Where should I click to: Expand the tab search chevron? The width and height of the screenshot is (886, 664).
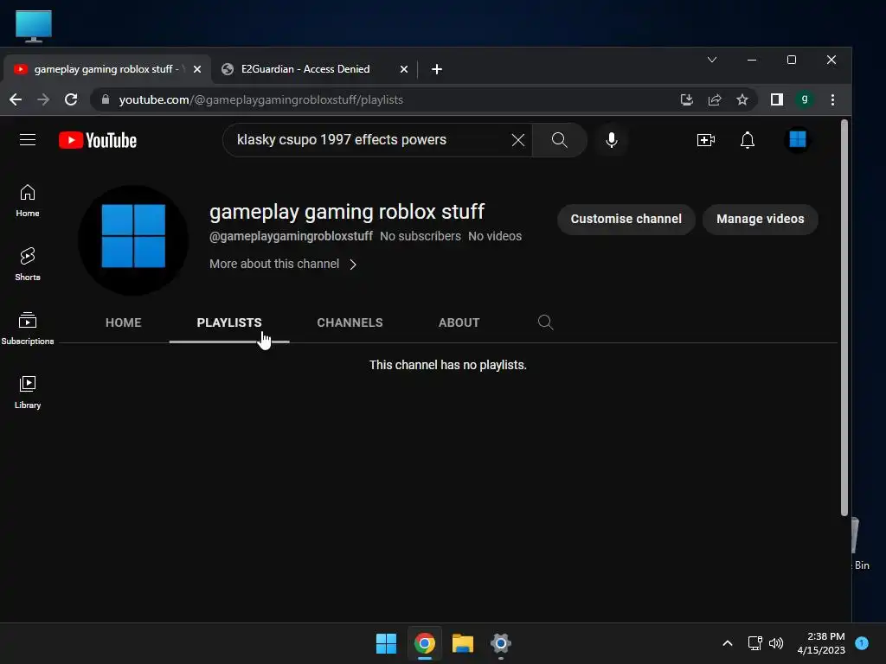(712, 60)
